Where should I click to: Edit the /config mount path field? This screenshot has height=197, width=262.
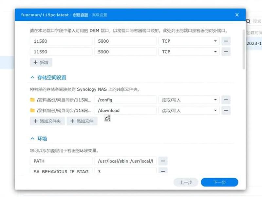125,100
